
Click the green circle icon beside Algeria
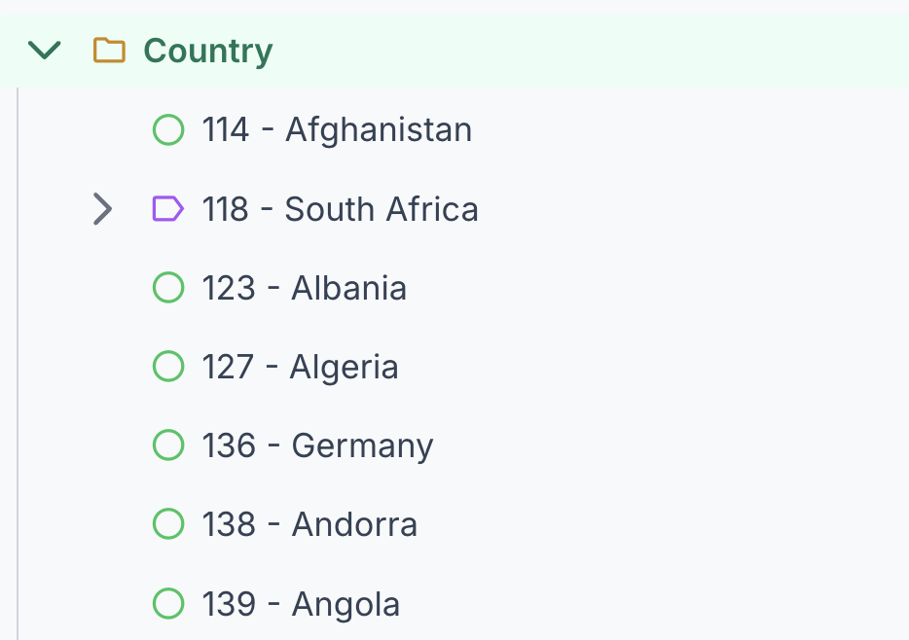point(168,367)
